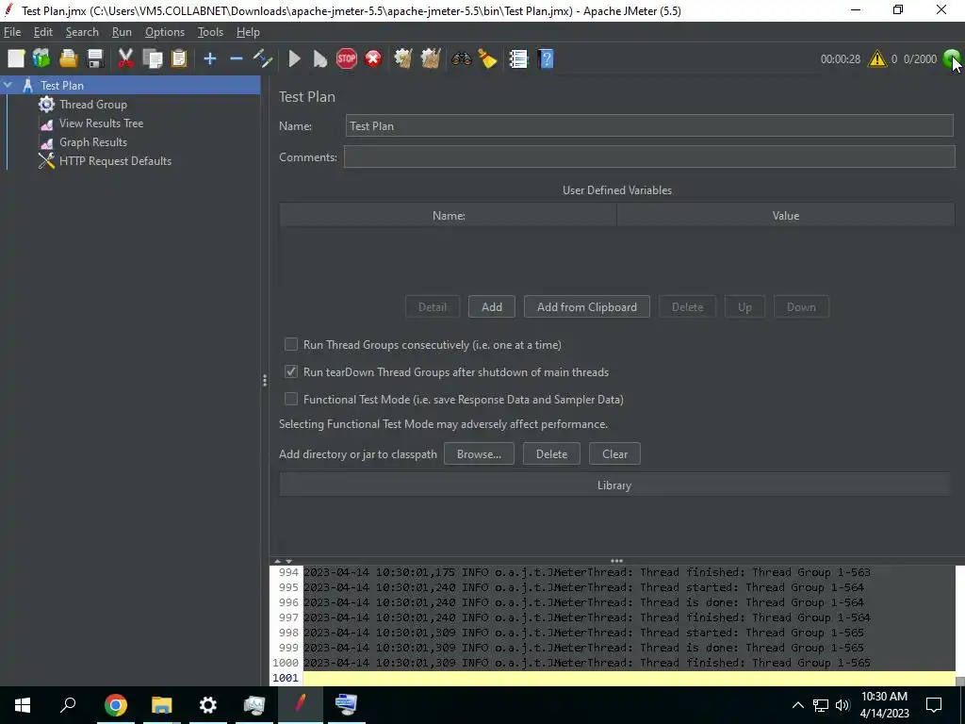Click the green status indicator icon
Image resolution: width=965 pixels, height=724 pixels.
pyautogui.click(x=952, y=59)
